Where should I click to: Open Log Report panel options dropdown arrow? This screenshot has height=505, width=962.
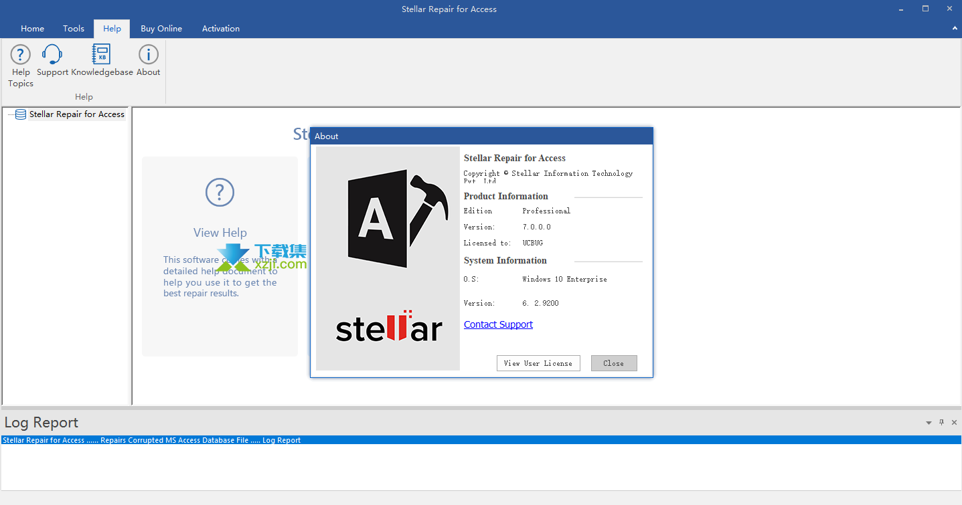point(929,423)
